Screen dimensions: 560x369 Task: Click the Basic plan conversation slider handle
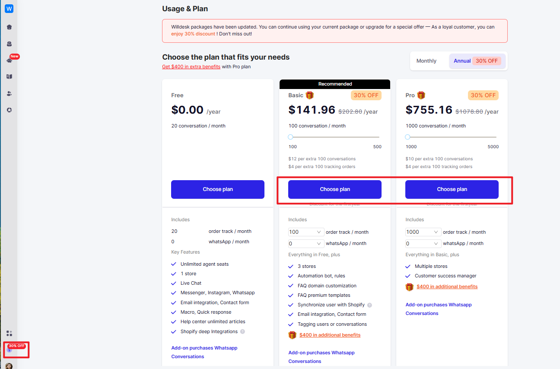[290, 137]
